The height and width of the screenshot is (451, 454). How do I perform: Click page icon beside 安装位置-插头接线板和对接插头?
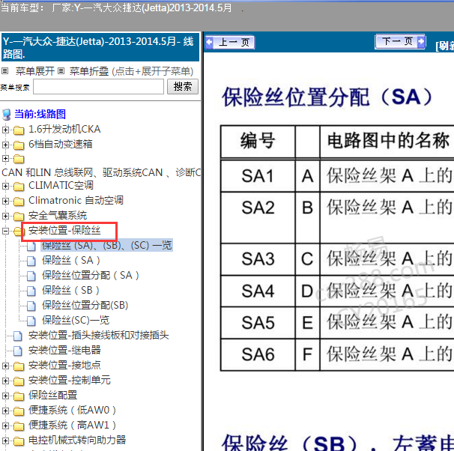click(x=18, y=336)
